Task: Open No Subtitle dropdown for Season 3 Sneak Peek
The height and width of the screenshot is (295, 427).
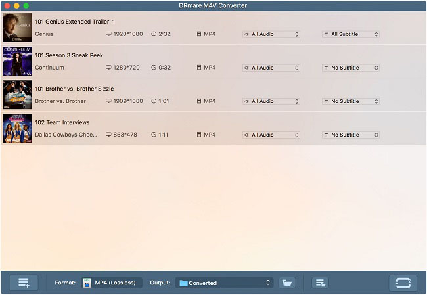Action: pyautogui.click(x=351, y=68)
